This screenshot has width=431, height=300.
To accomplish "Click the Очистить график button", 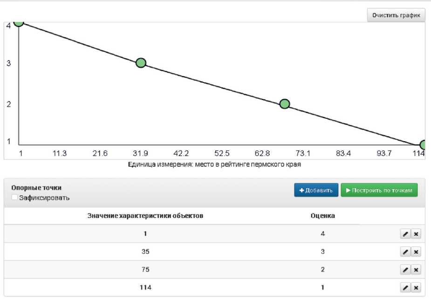I will click(396, 15).
